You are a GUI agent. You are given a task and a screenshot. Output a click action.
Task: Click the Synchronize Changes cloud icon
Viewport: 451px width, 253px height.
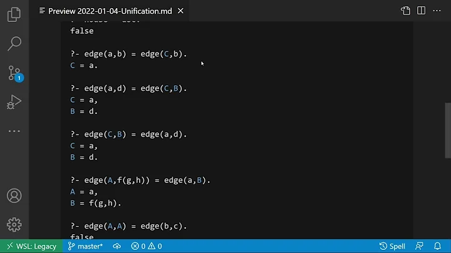[117, 246]
